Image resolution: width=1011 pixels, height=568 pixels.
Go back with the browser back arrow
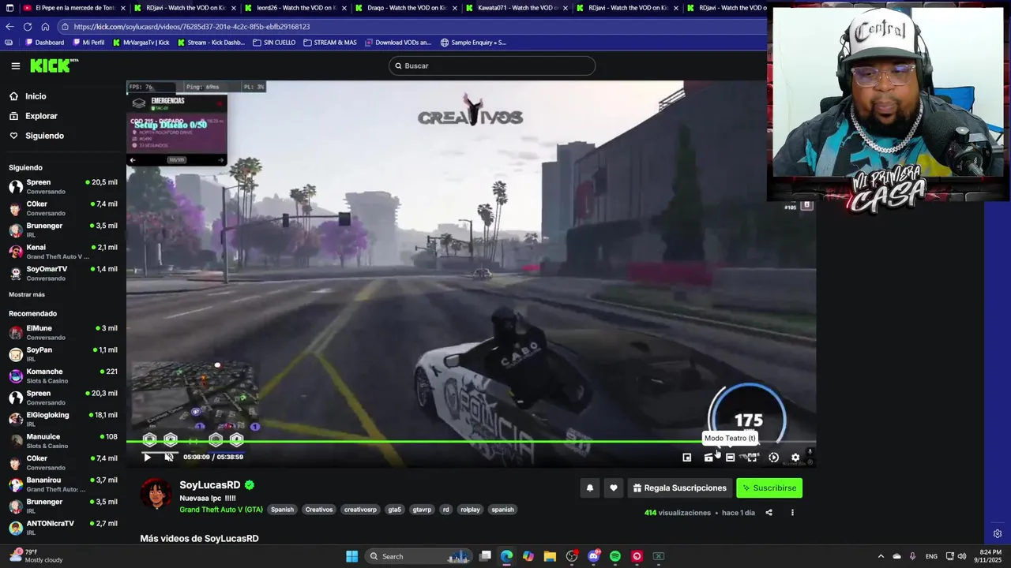(x=9, y=26)
